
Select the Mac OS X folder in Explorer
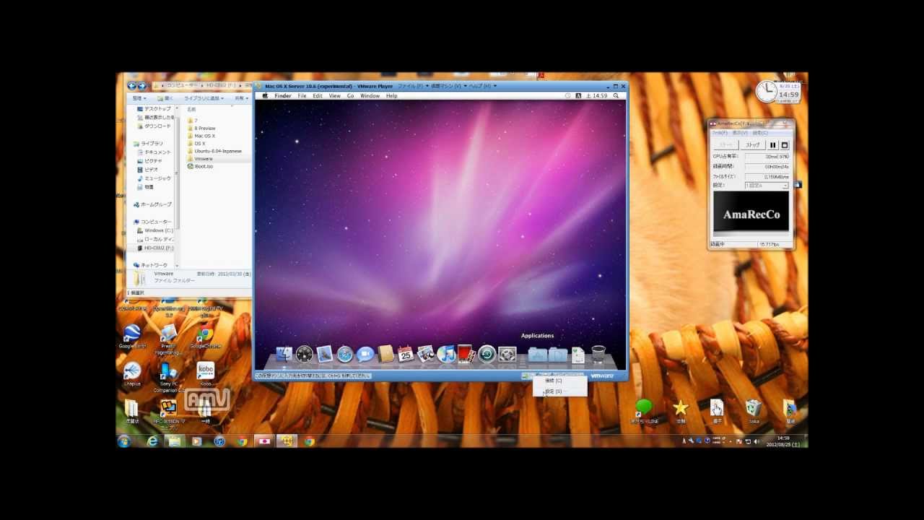coord(201,136)
